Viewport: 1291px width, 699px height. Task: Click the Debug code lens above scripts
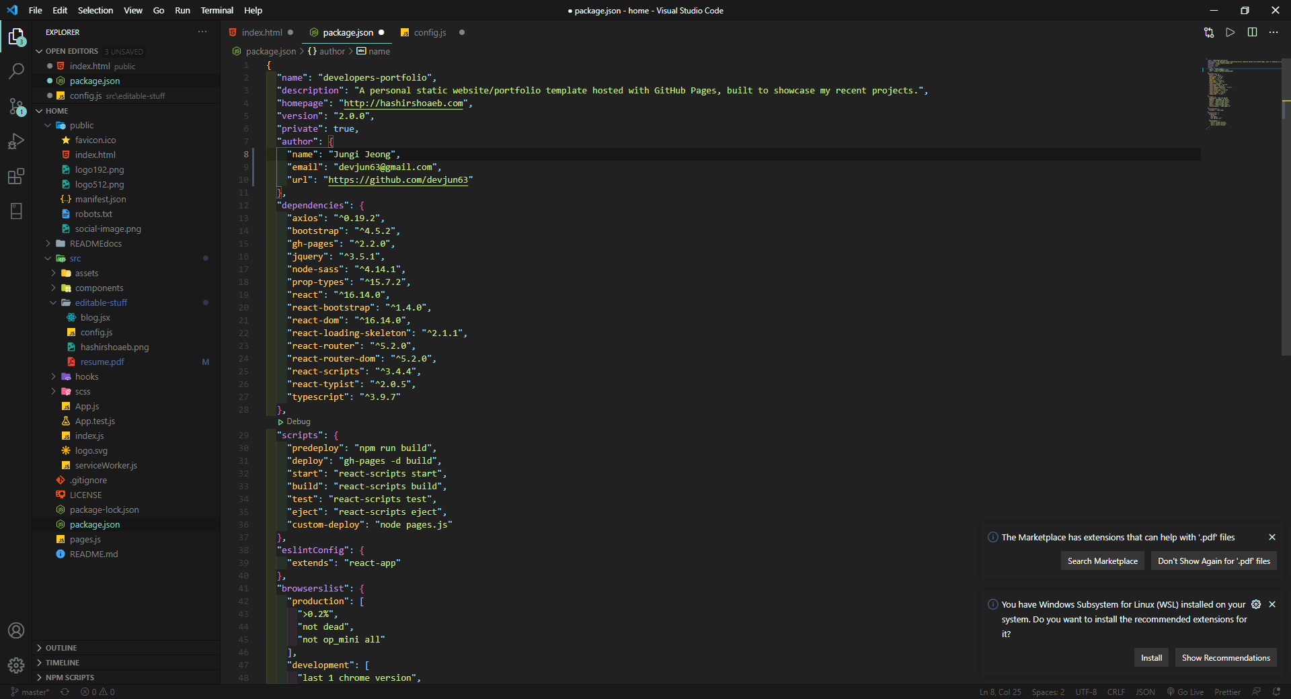coord(295,421)
